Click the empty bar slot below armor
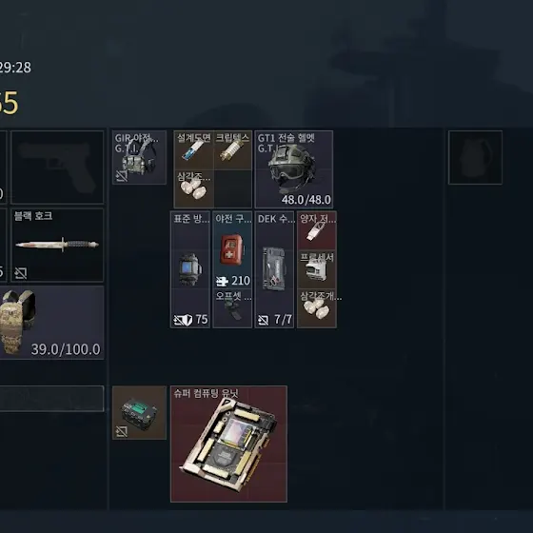 point(51,399)
